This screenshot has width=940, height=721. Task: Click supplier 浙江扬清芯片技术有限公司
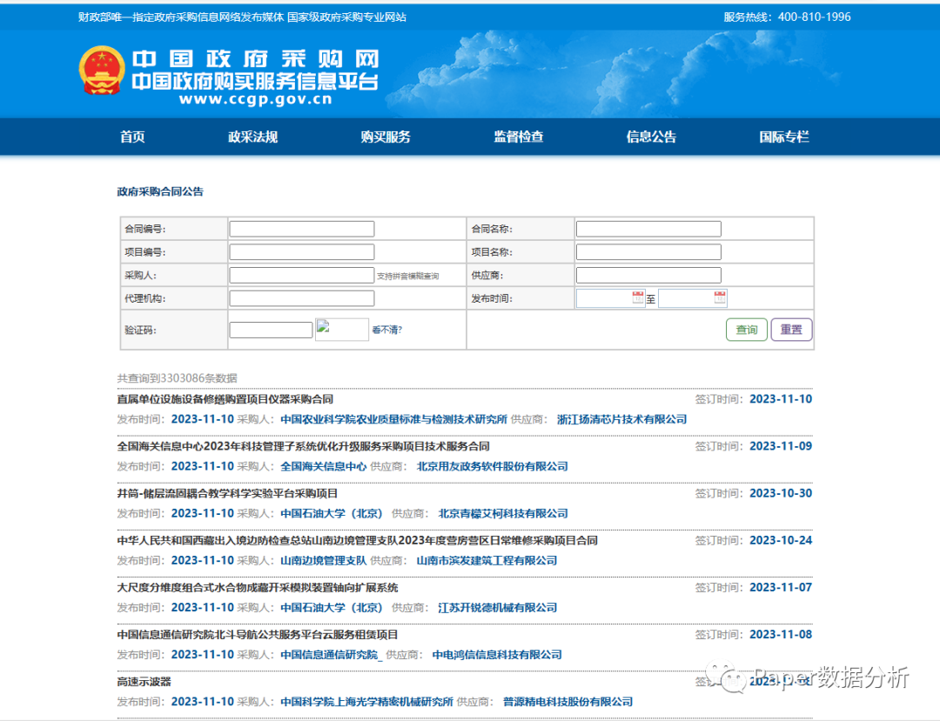[621, 419]
